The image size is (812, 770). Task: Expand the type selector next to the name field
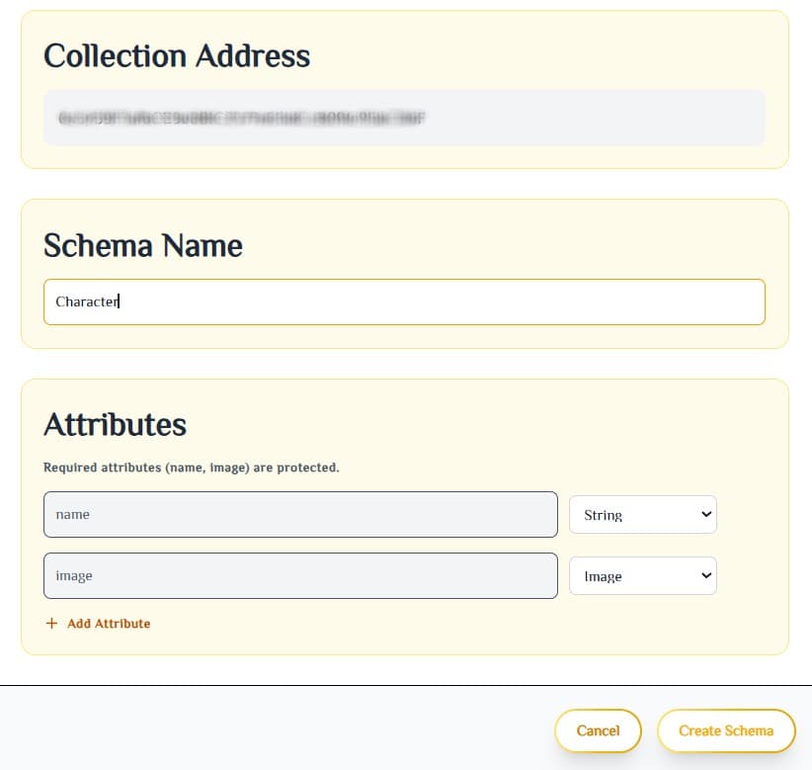(x=643, y=514)
